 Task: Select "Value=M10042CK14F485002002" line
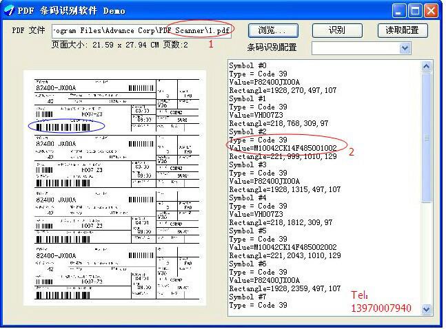(283, 247)
